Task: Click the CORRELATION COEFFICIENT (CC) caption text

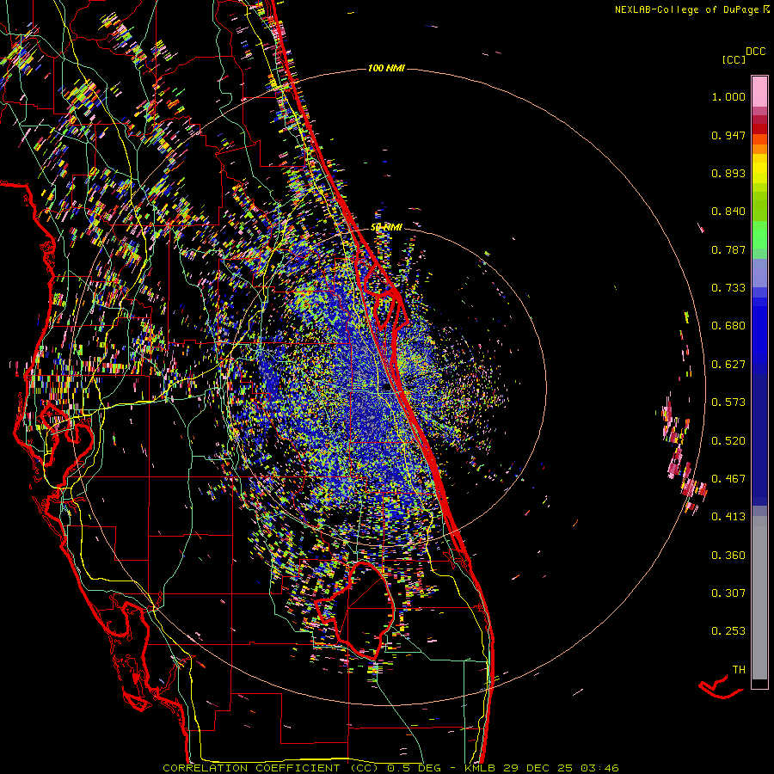Action: 271,768
